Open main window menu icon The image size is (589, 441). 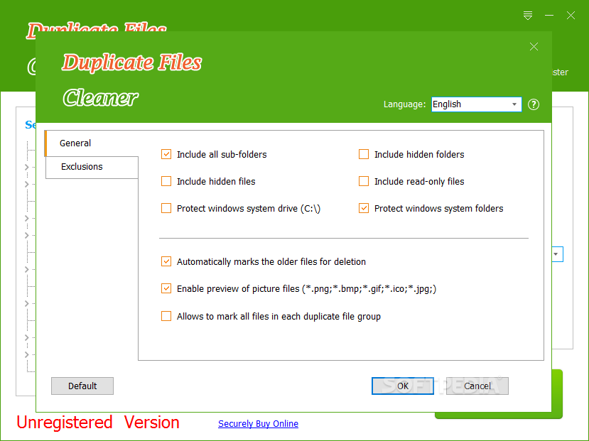pos(528,16)
